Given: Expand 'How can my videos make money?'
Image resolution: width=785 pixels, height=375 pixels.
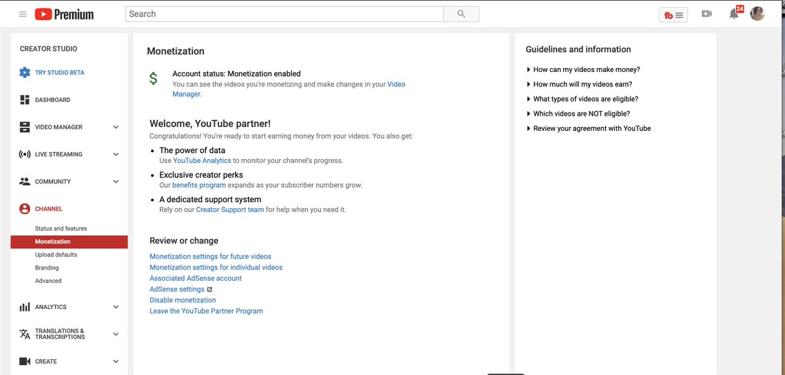Looking at the screenshot, I should click(x=583, y=69).
